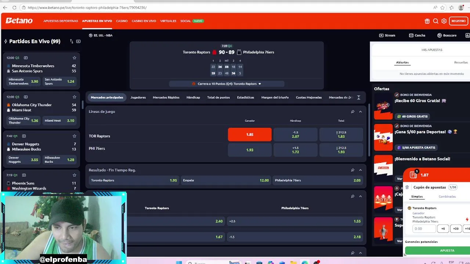Image resolution: width=470 pixels, height=264 pixels.
Task: Switch to Margen del triunfo tab
Action: click(x=275, y=98)
